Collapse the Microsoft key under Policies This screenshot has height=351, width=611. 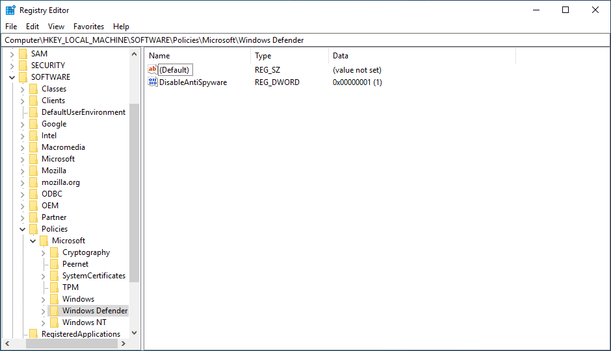(x=33, y=241)
